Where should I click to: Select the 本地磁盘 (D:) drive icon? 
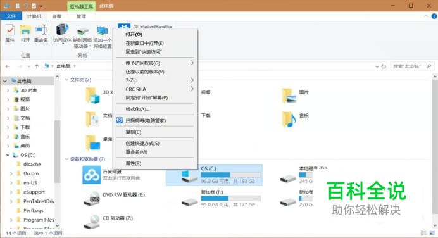[x=288, y=178]
